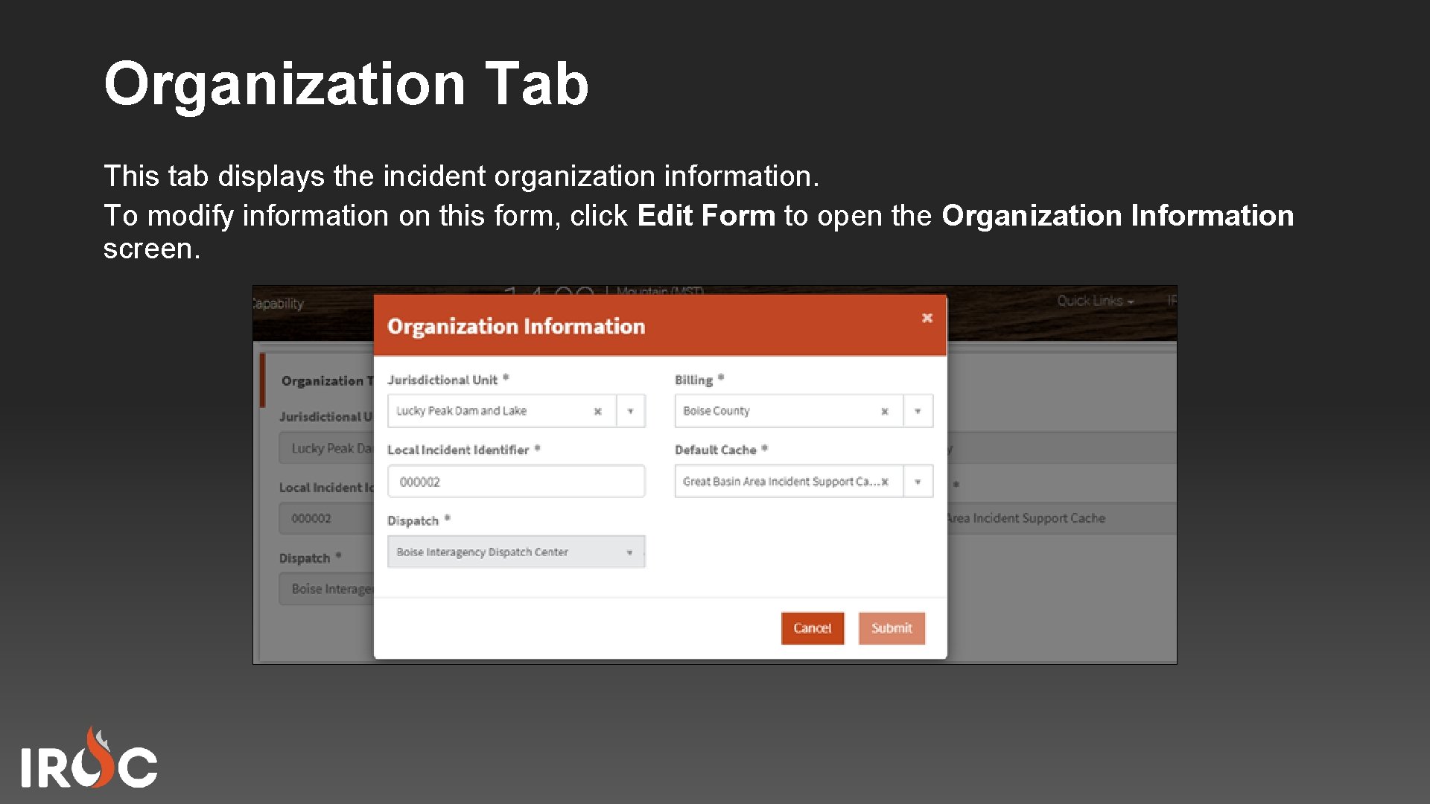
Task: Clear the Billing field value Boise County
Action: coord(885,410)
